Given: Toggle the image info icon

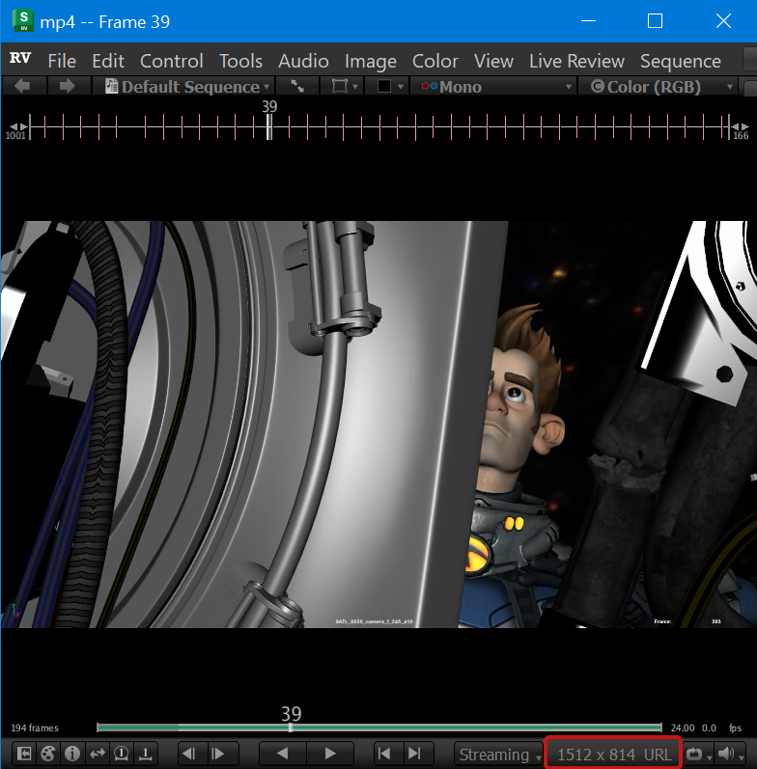Looking at the screenshot, I should 72,754.
